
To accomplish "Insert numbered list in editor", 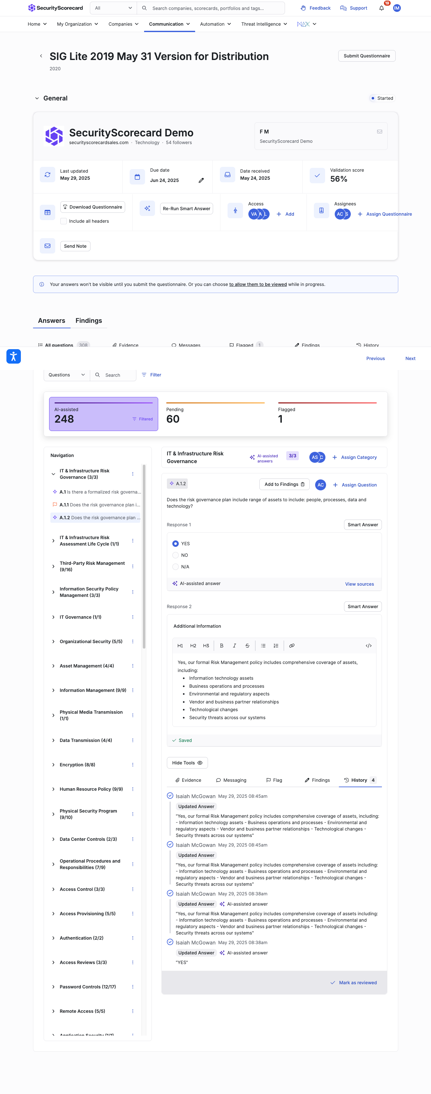I will pyautogui.click(x=276, y=646).
